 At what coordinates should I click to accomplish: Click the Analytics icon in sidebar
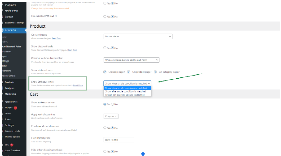tap(2, 88)
